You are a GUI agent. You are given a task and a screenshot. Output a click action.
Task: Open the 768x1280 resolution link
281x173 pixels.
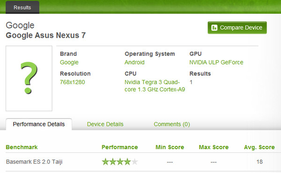click(73, 82)
